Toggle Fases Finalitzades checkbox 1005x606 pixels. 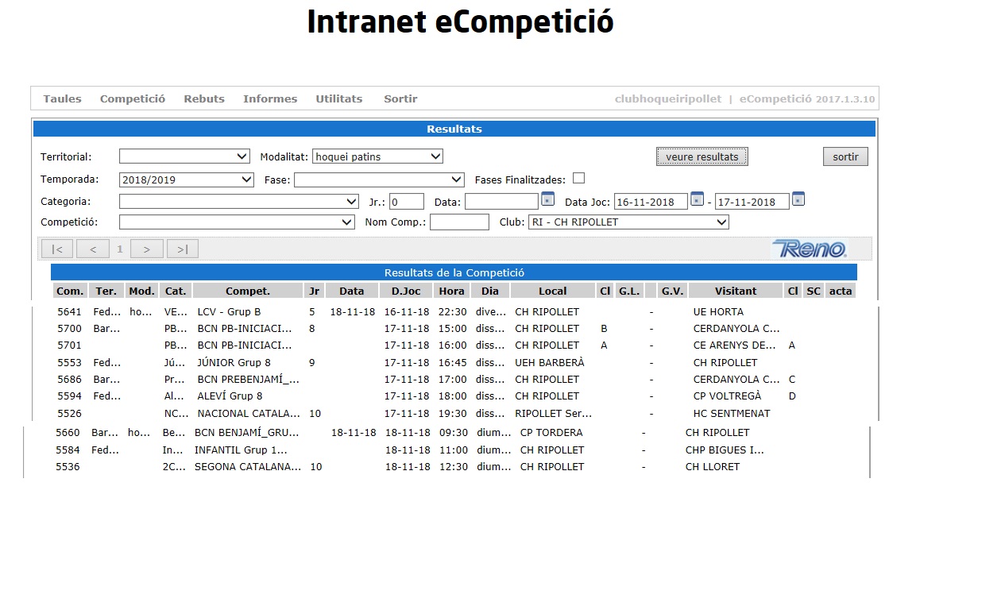pos(578,178)
